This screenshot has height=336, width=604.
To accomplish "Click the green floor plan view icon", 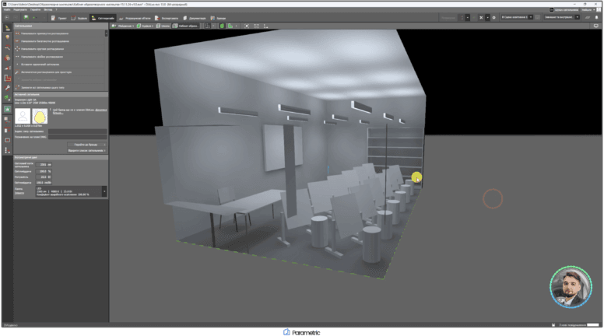I will tap(230, 26).
